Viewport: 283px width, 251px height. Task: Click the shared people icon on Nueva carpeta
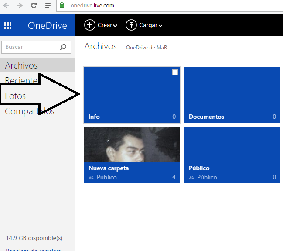[x=91, y=178]
